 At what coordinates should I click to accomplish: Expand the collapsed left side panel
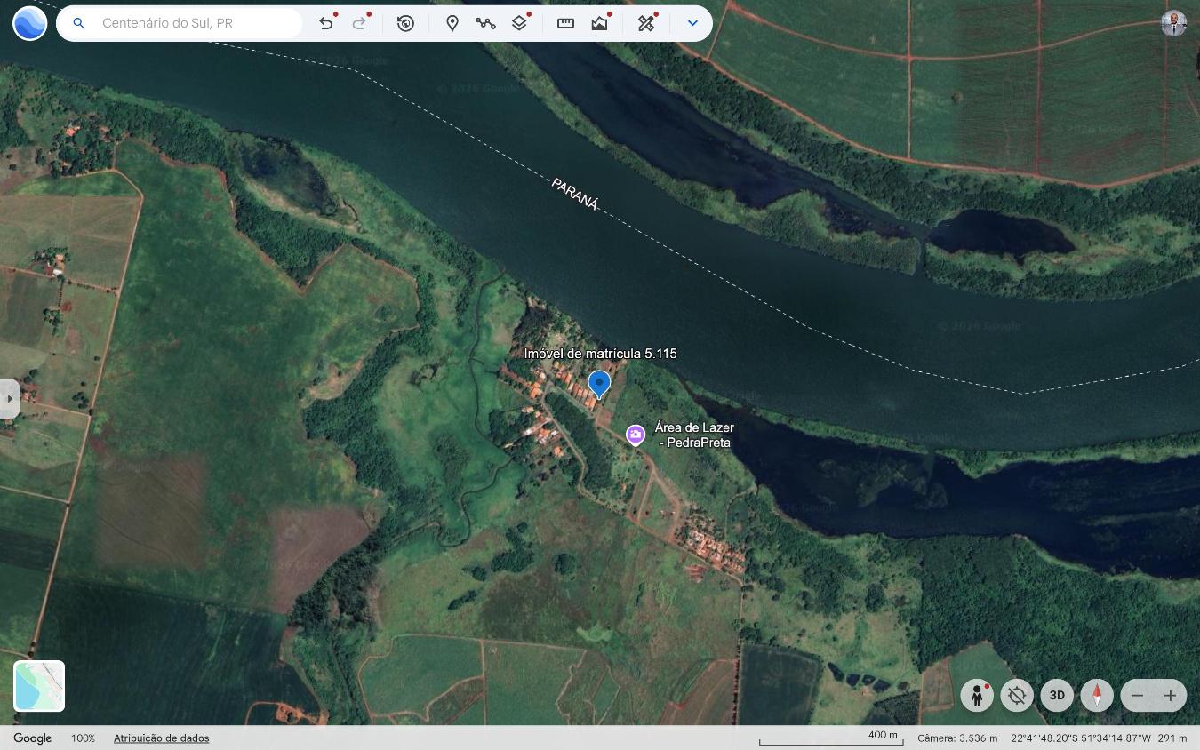pos(9,399)
